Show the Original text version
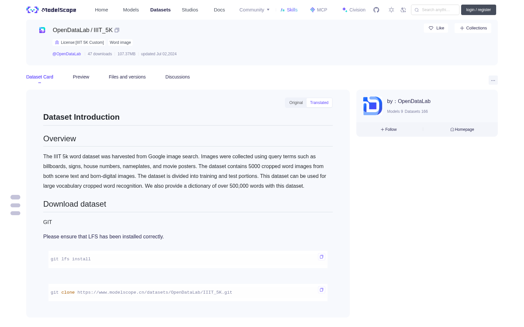Viewport: 524px width, 327px height. (x=296, y=103)
